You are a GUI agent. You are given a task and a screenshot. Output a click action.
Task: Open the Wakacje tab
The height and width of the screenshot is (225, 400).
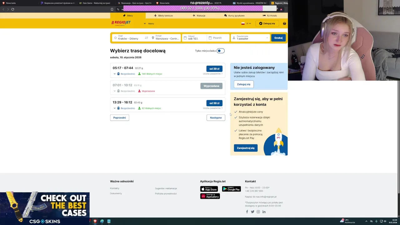tap(199, 16)
